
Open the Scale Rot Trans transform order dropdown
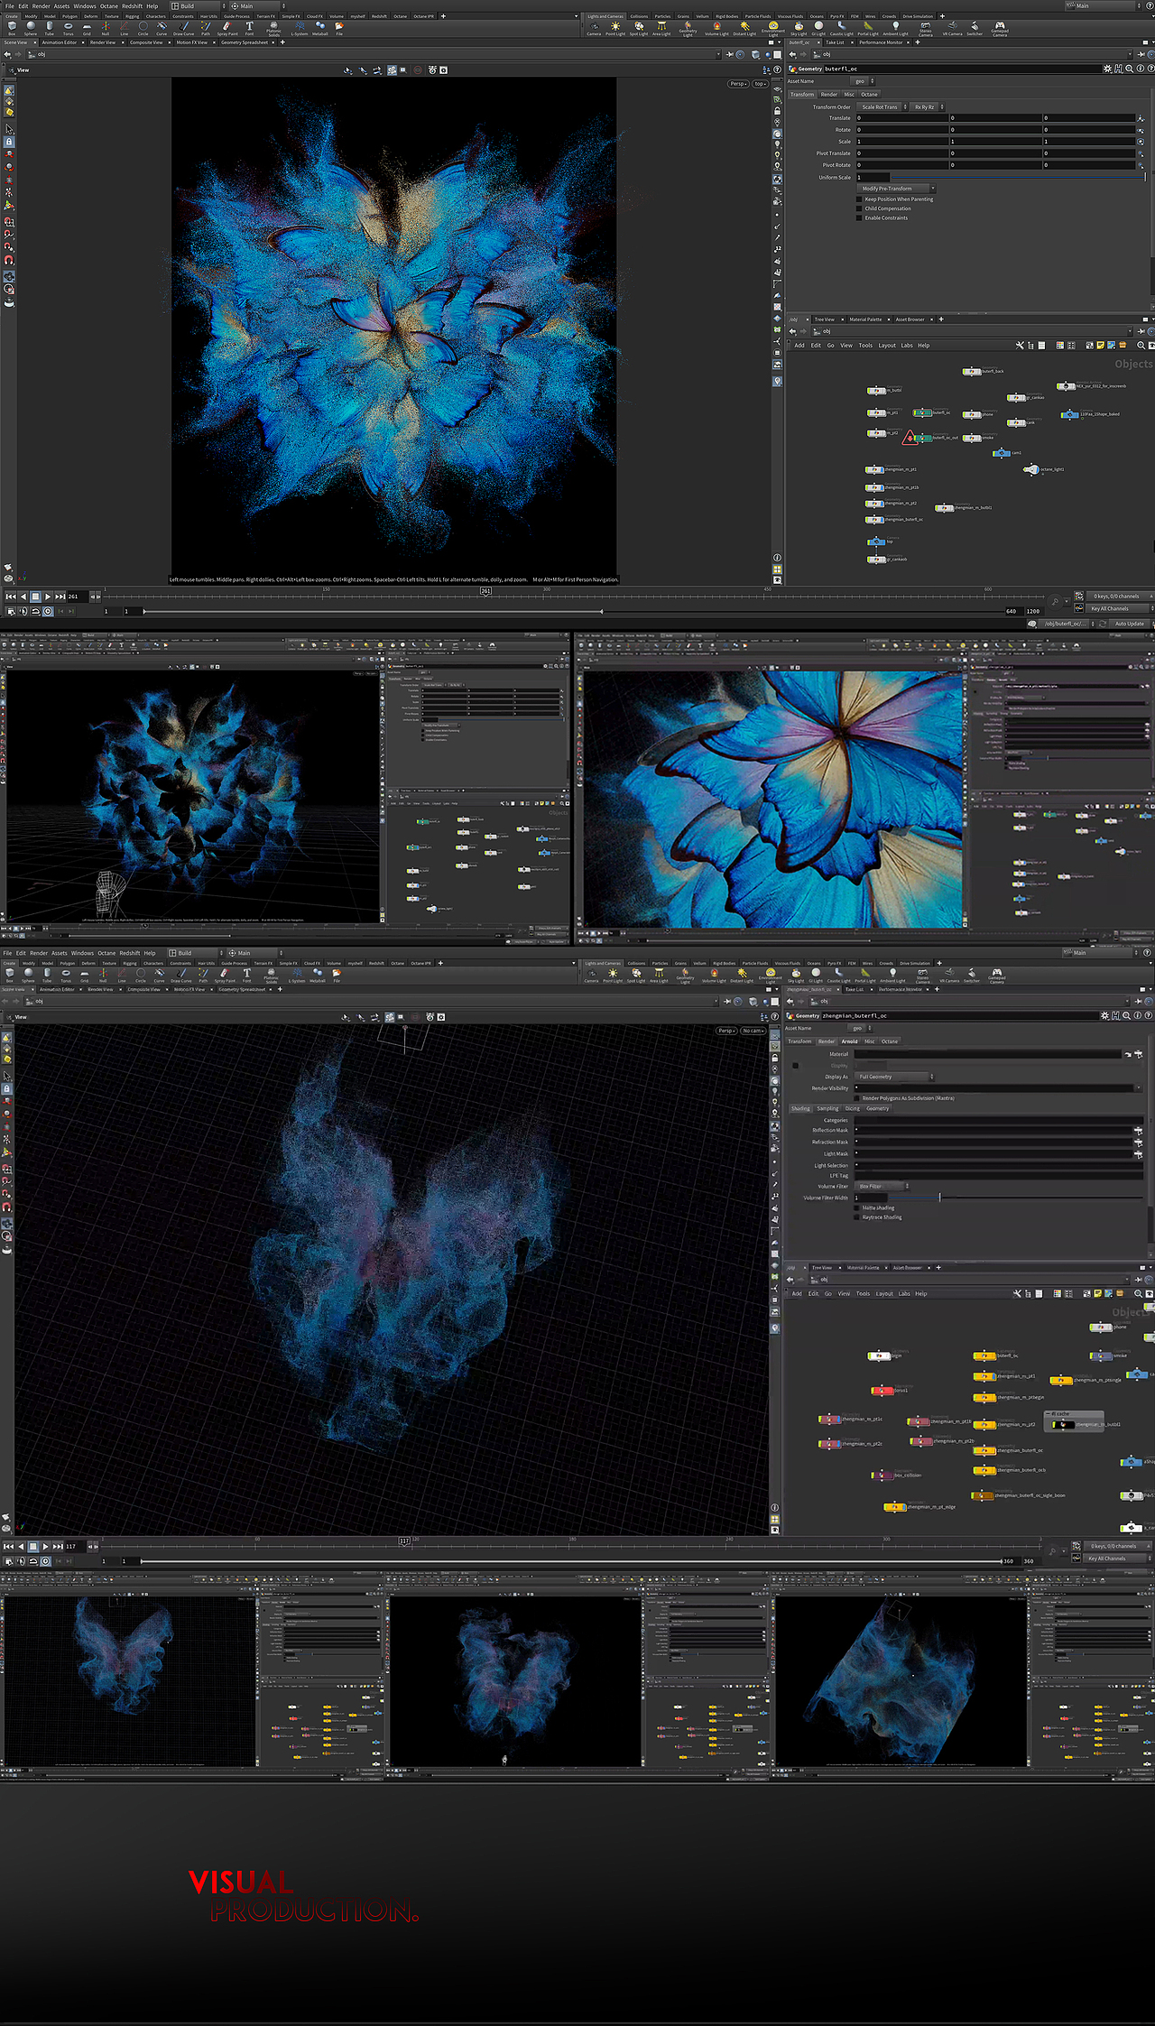pyautogui.click(x=882, y=106)
